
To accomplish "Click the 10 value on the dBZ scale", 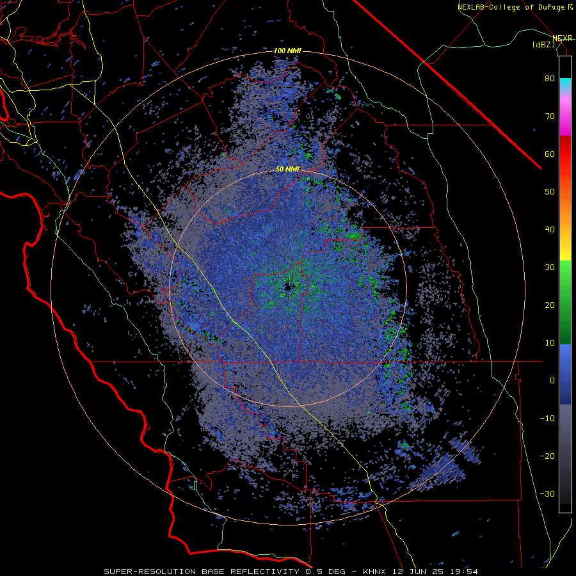I will [550, 343].
